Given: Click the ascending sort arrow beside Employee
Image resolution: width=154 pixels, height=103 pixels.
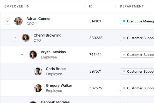Looking at the screenshot, I should (x=27, y=6).
